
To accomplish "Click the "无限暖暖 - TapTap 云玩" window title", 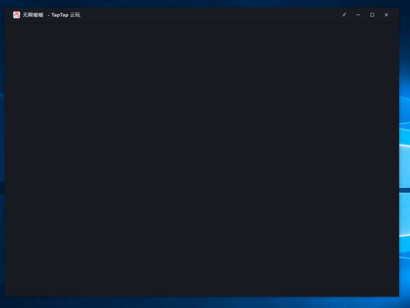I will pos(52,15).
